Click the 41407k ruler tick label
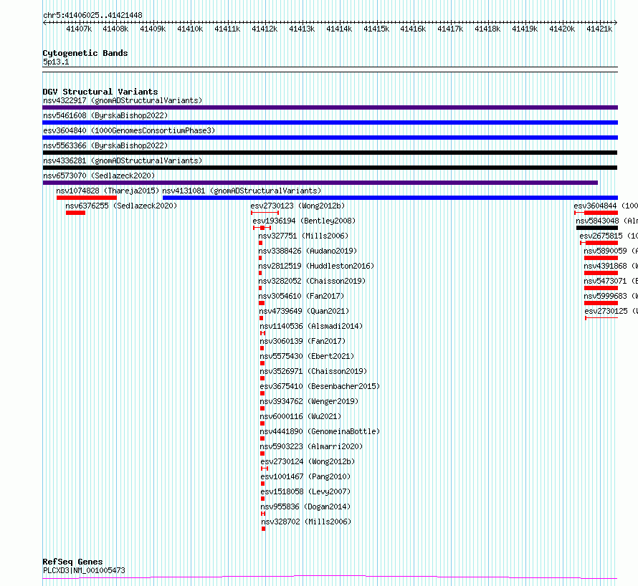The width and height of the screenshot is (638, 586). [x=79, y=29]
